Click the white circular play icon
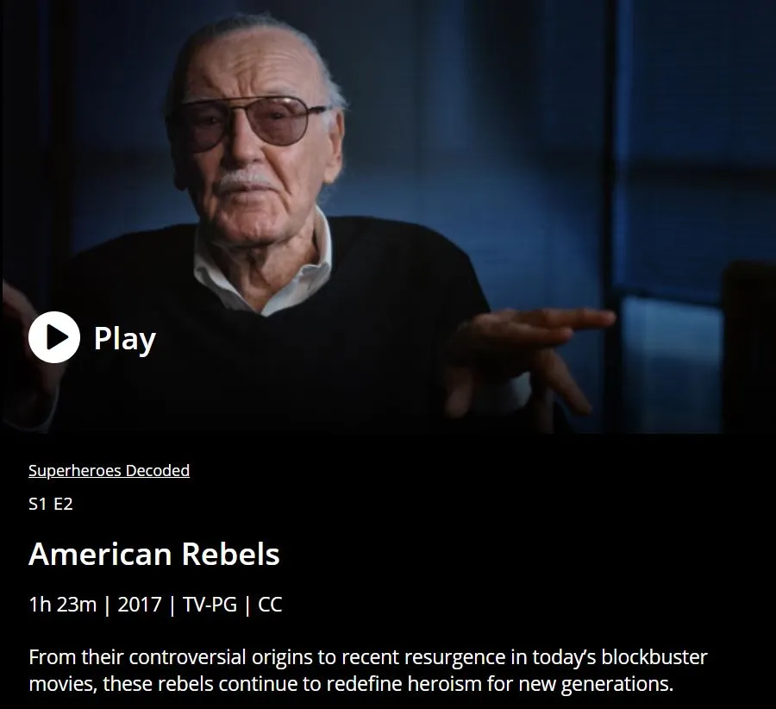 tap(54, 337)
